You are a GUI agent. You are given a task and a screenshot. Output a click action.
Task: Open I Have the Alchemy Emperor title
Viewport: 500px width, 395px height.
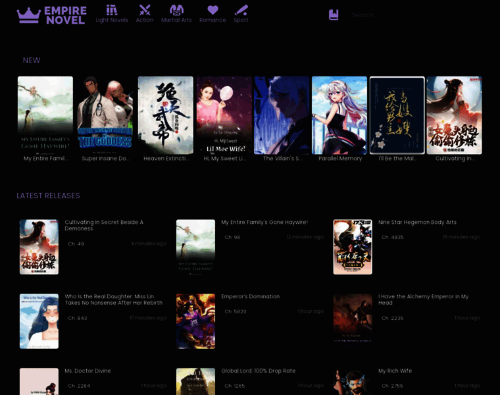[424, 300]
